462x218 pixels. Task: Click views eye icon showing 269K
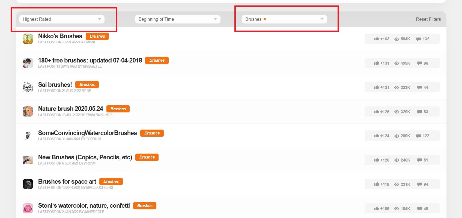[397, 136]
